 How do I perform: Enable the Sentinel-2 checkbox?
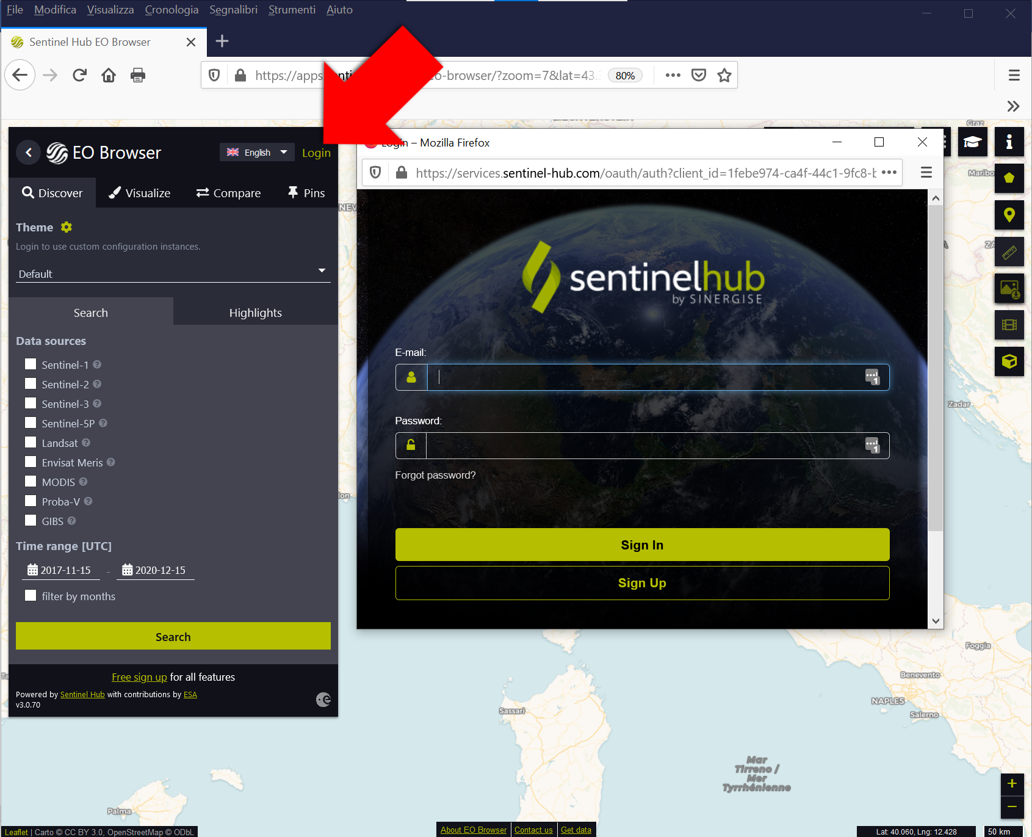31,384
